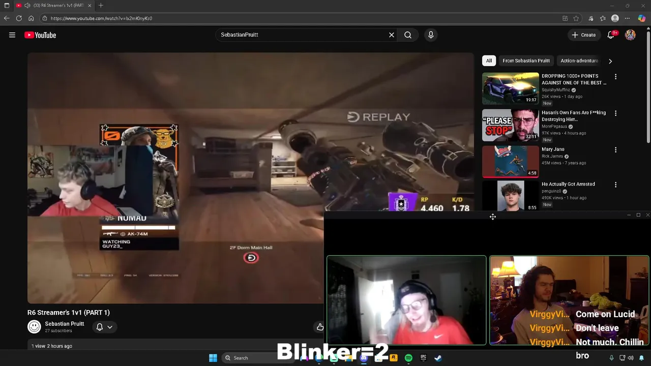Open options for Hasan's Own Fans video

(615, 113)
